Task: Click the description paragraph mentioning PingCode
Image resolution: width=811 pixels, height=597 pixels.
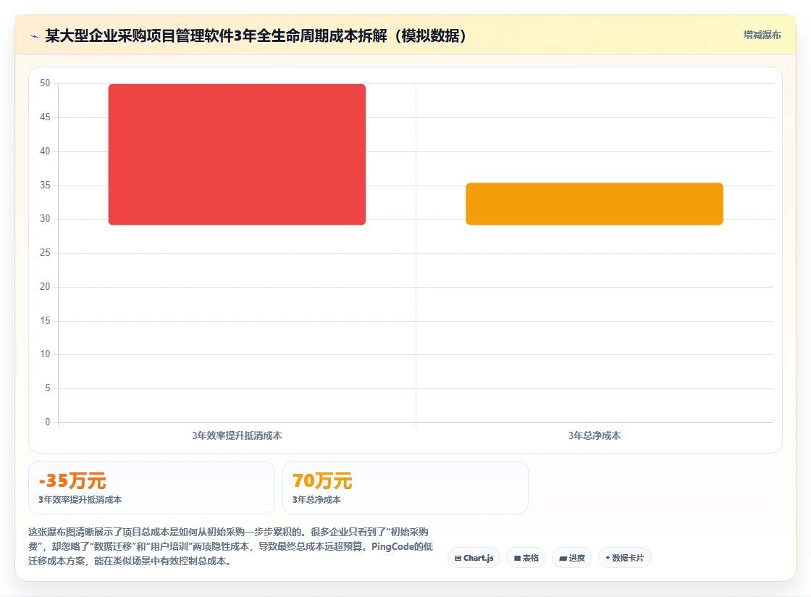Action: click(x=231, y=546)
